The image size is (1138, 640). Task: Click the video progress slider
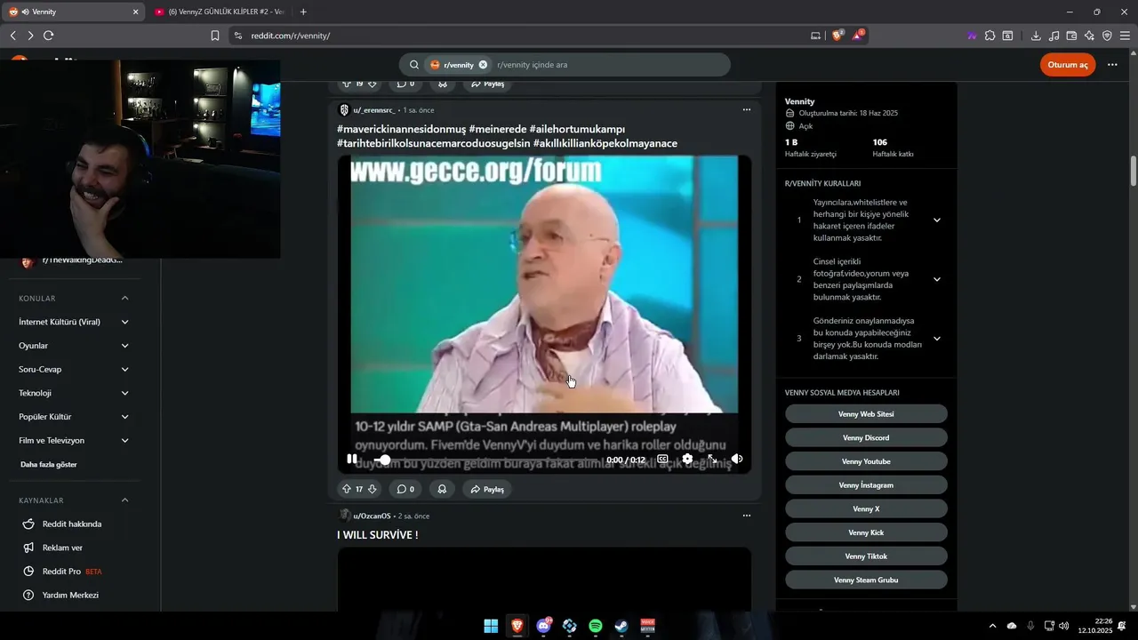(x=487, y=460)
